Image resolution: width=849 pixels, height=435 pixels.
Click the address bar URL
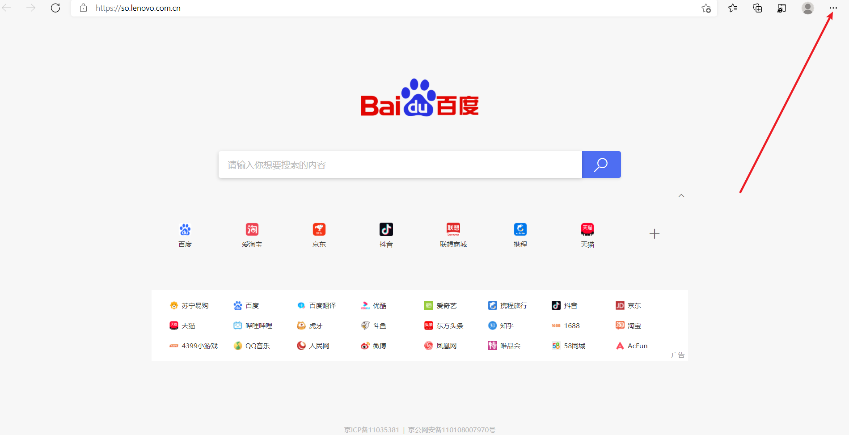[138, 8]
